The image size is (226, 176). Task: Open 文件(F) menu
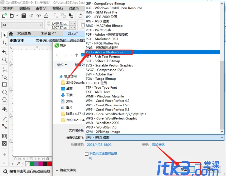8,9
